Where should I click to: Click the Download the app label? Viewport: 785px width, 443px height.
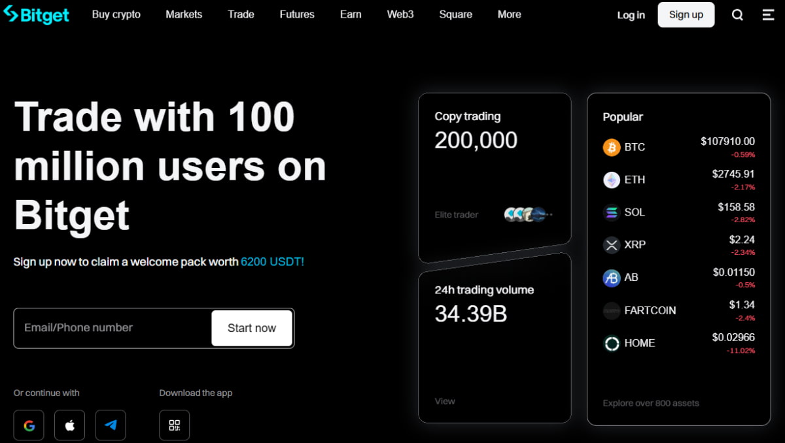(196, 393)
